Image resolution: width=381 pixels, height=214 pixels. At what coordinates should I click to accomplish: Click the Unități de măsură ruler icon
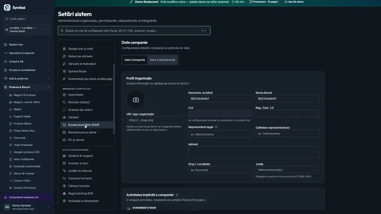64,171
